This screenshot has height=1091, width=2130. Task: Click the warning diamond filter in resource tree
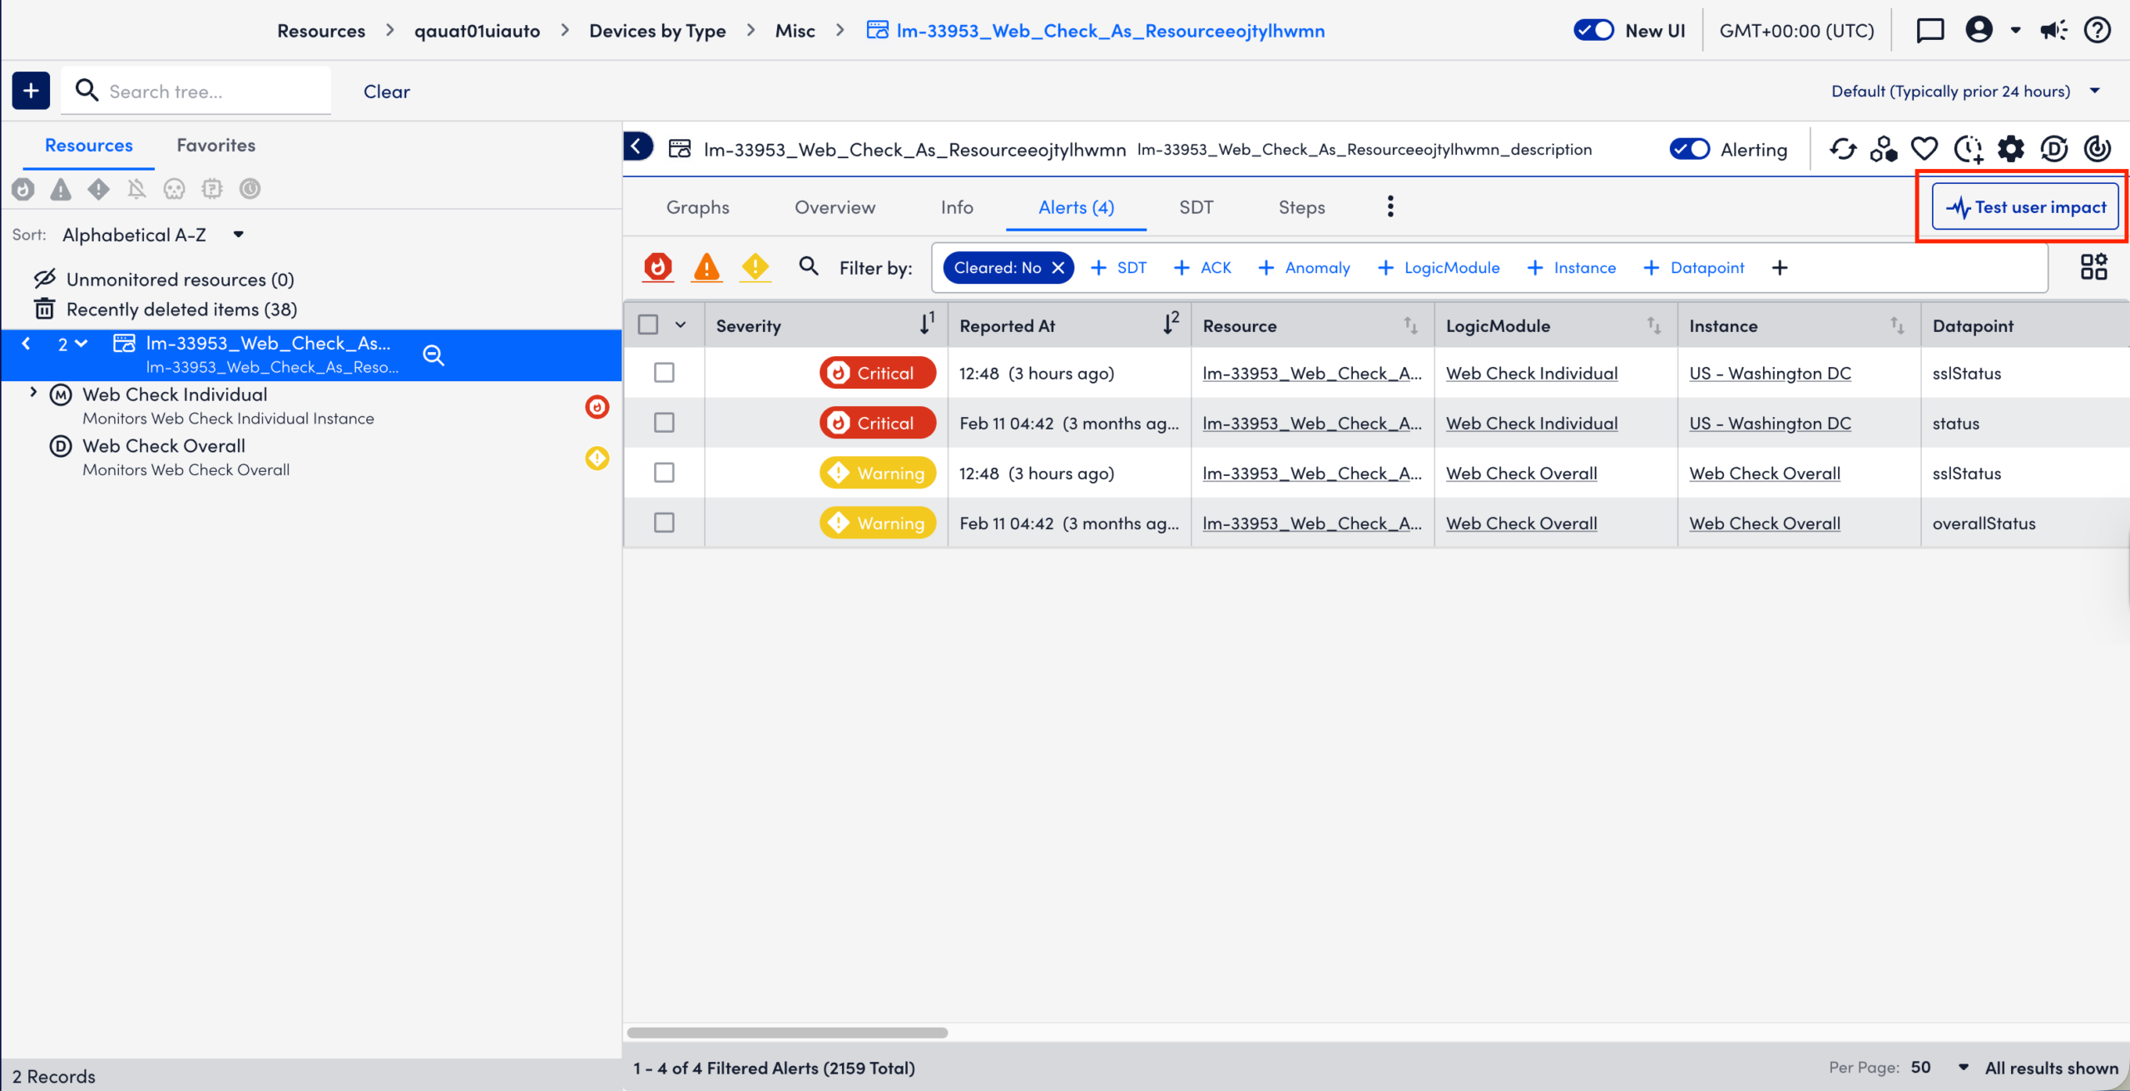pos(98,189)
